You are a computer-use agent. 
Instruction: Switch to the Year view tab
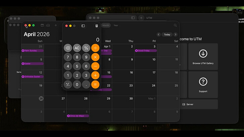pyautogui.click(x=116, y=25)
